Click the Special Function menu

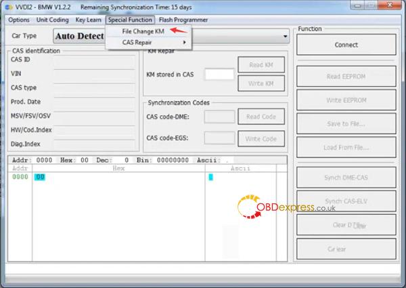[130, 20]
